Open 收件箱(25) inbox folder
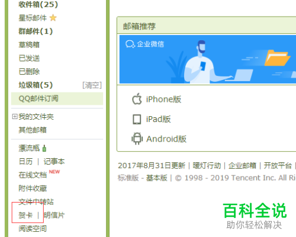This screenshot has width=296, height=237. pyautogui.click(x=38, y=4)
